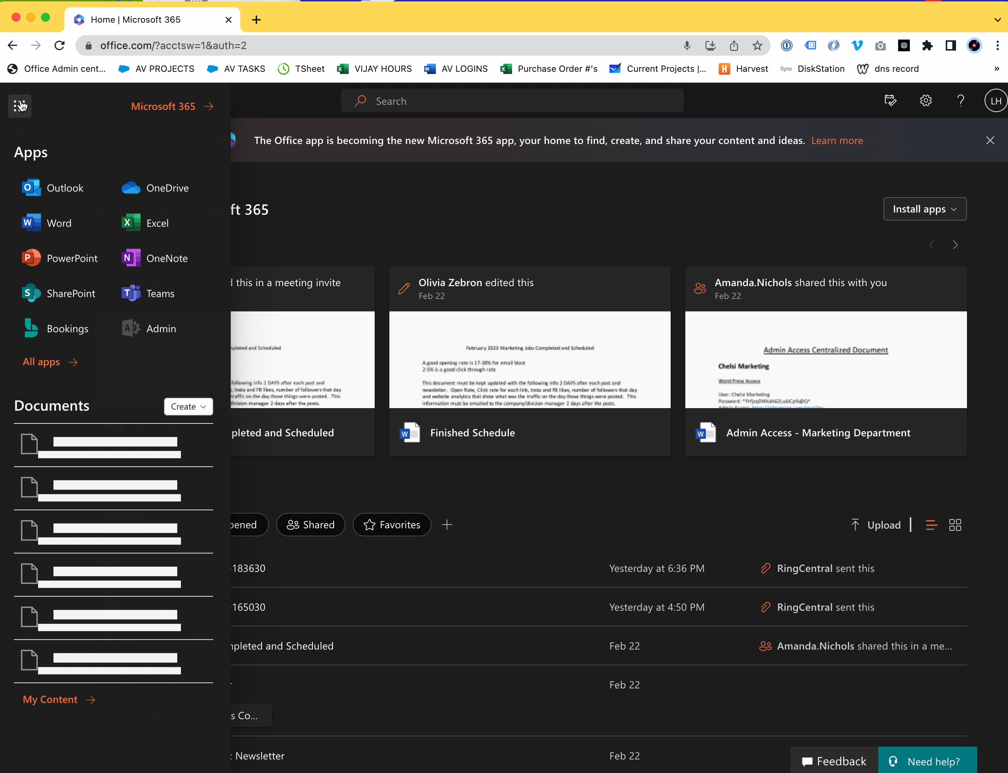Add a new filter with plus icon

(x=447, y=525)
